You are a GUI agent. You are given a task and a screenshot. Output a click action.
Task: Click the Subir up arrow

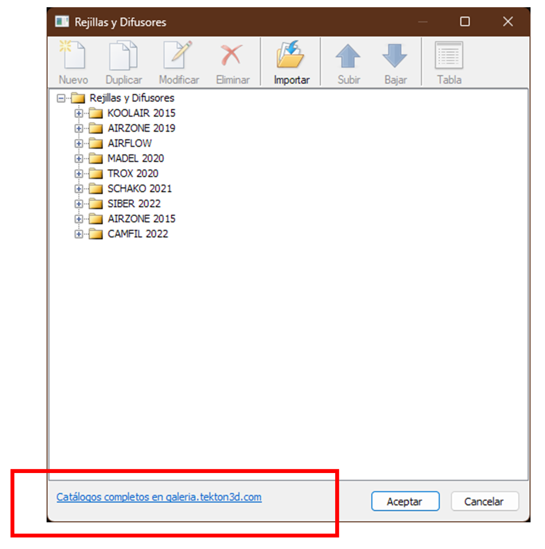click(x=348, y=56)
